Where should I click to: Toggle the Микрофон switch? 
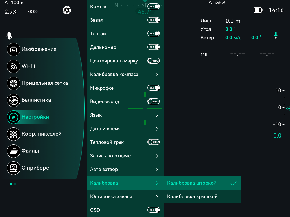(153, 88)
